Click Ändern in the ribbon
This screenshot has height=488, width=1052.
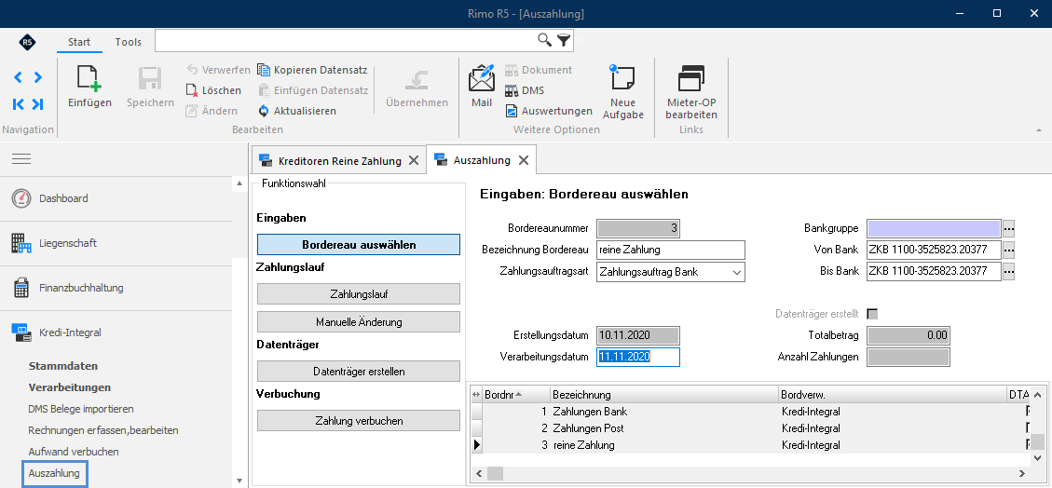click(x=212, y=111)
